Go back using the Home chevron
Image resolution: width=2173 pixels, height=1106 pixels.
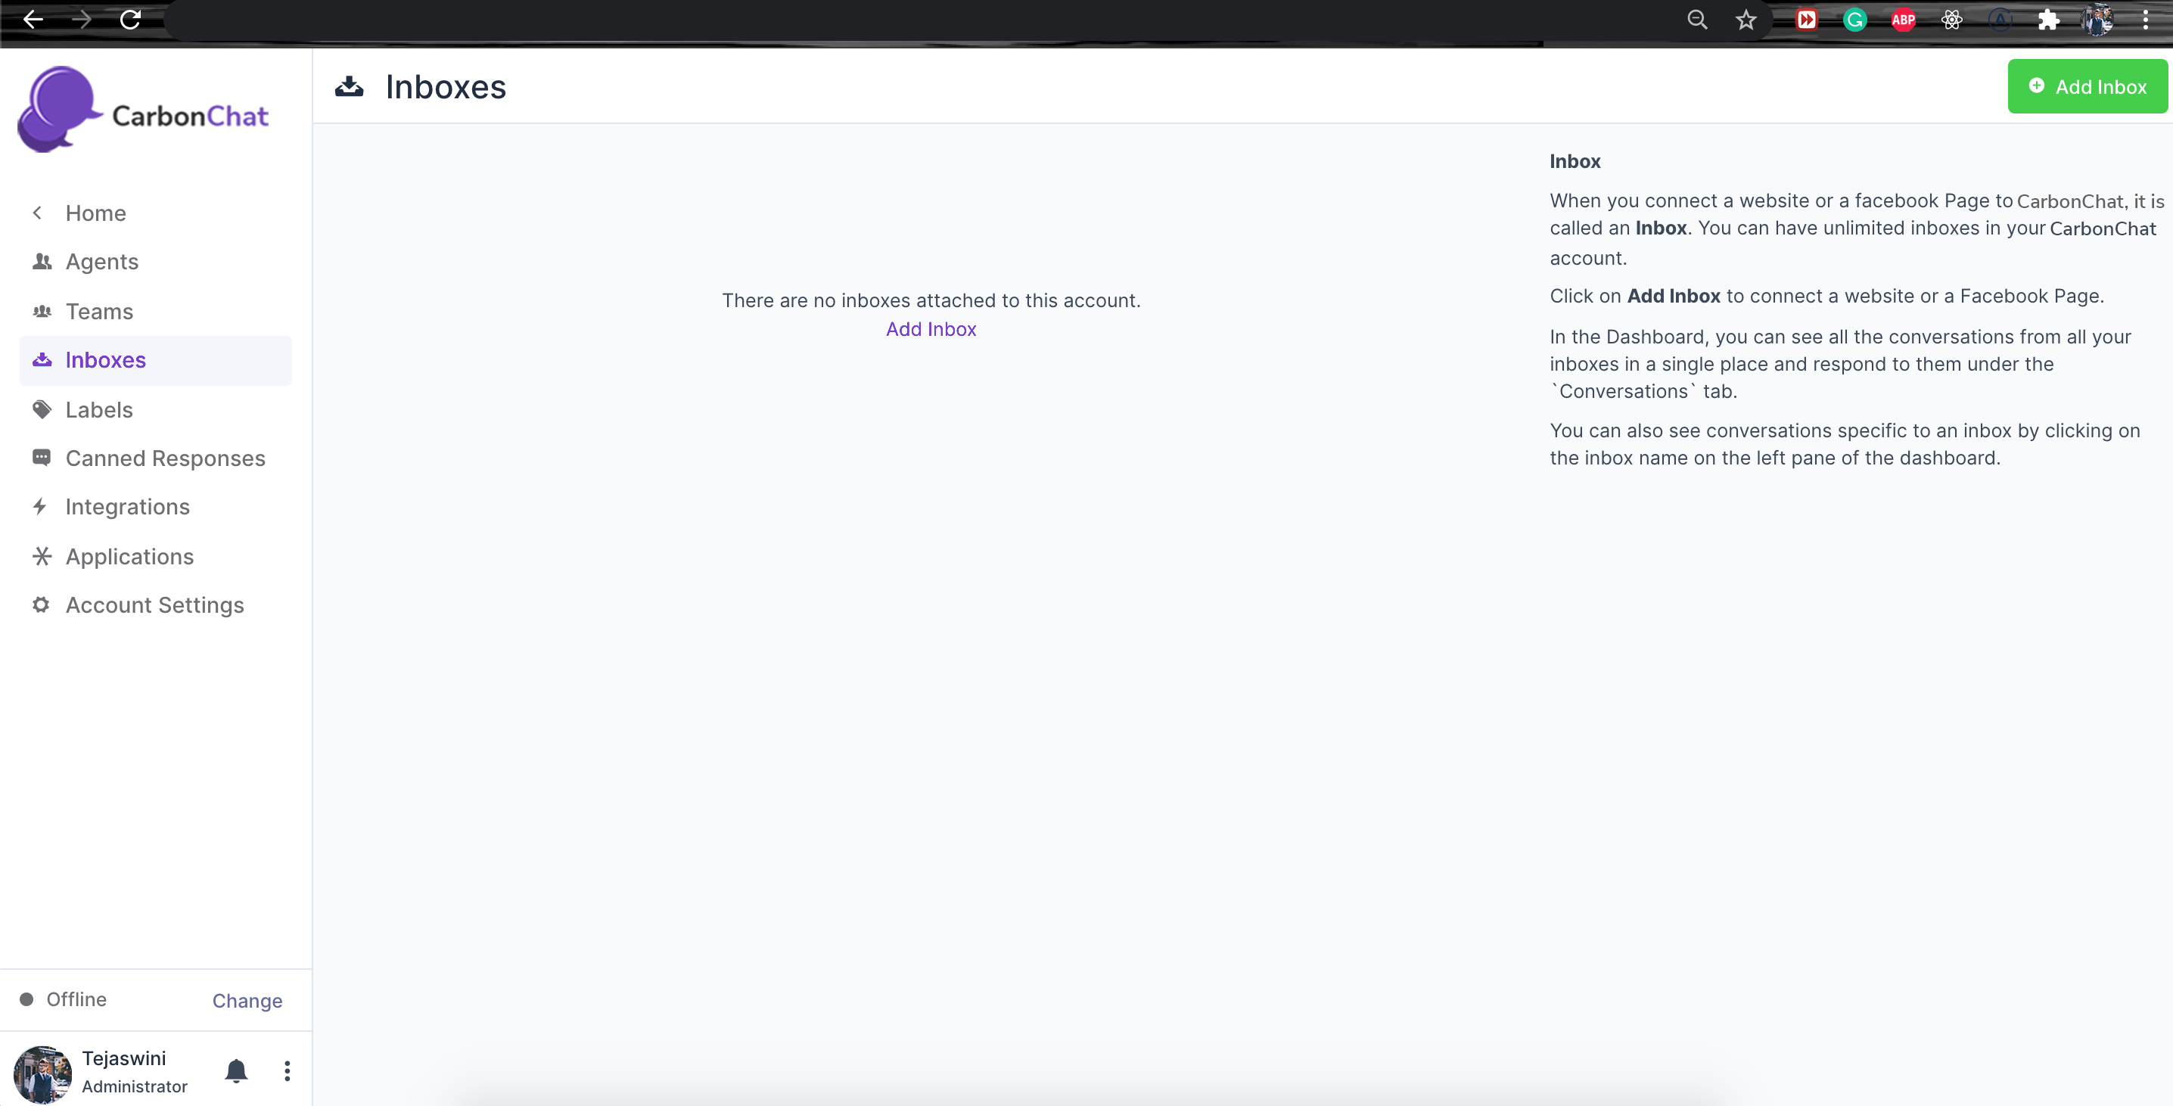pos(37,213)
